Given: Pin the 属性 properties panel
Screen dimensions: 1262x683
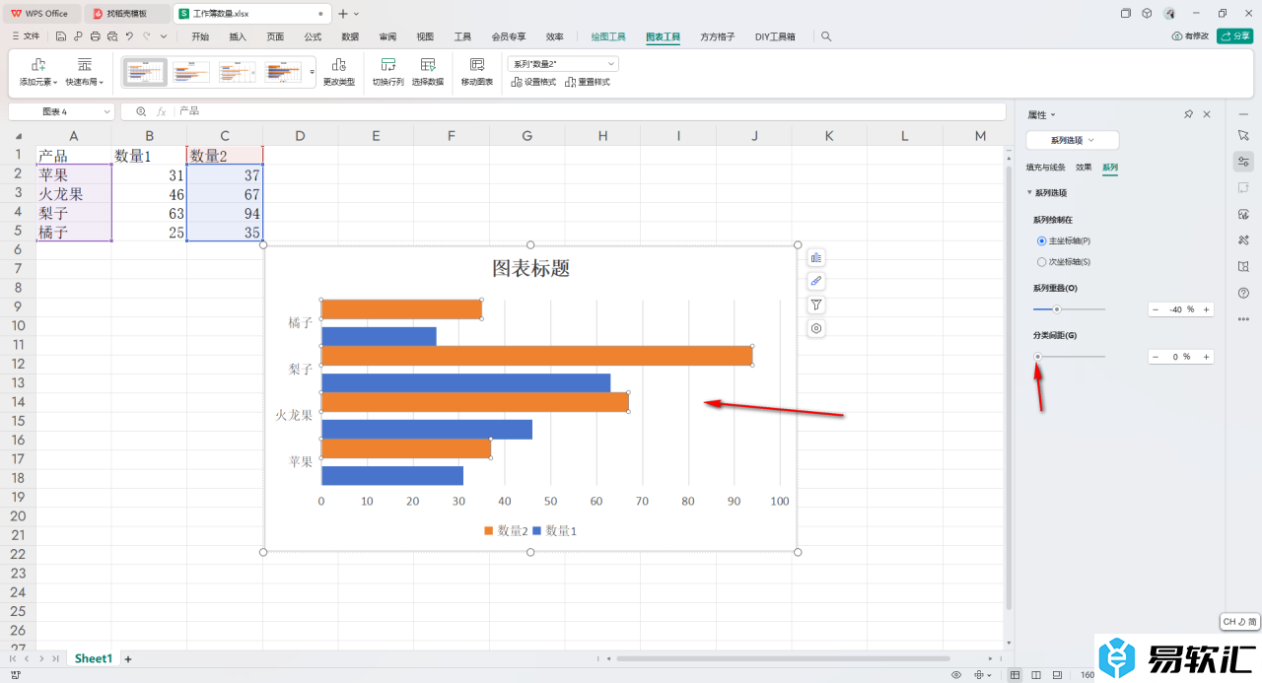Looking at the screenshot, I should 1188,115.
